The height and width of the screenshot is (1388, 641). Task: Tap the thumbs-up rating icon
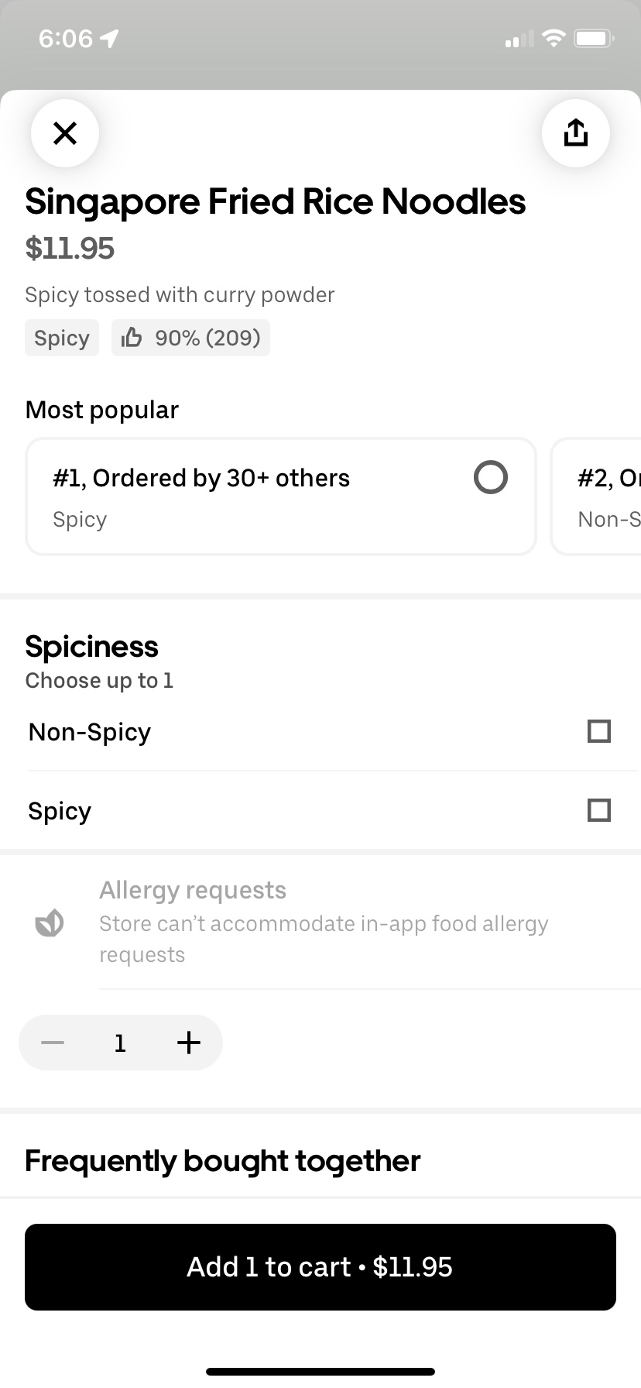click(x=132, y=338)
